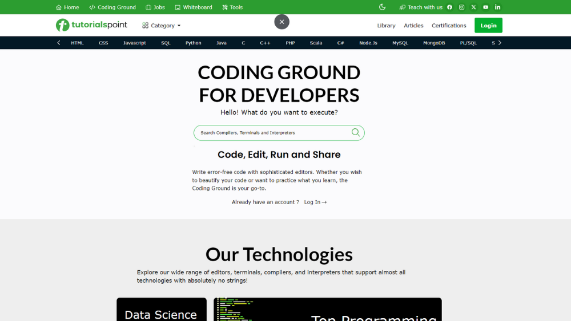Image resolution: width=571 pixels, height=321 pixels.
Task: Open the Library link
Action: [386, 26]
